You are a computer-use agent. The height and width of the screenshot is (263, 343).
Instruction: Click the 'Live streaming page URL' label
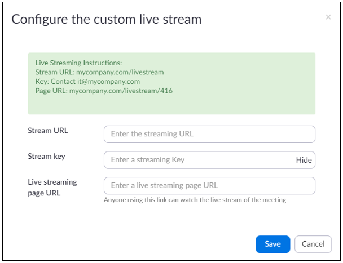pos(52,188)
